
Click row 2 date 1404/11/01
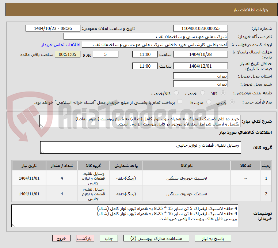pyautogui.click(x=29, y=194)
